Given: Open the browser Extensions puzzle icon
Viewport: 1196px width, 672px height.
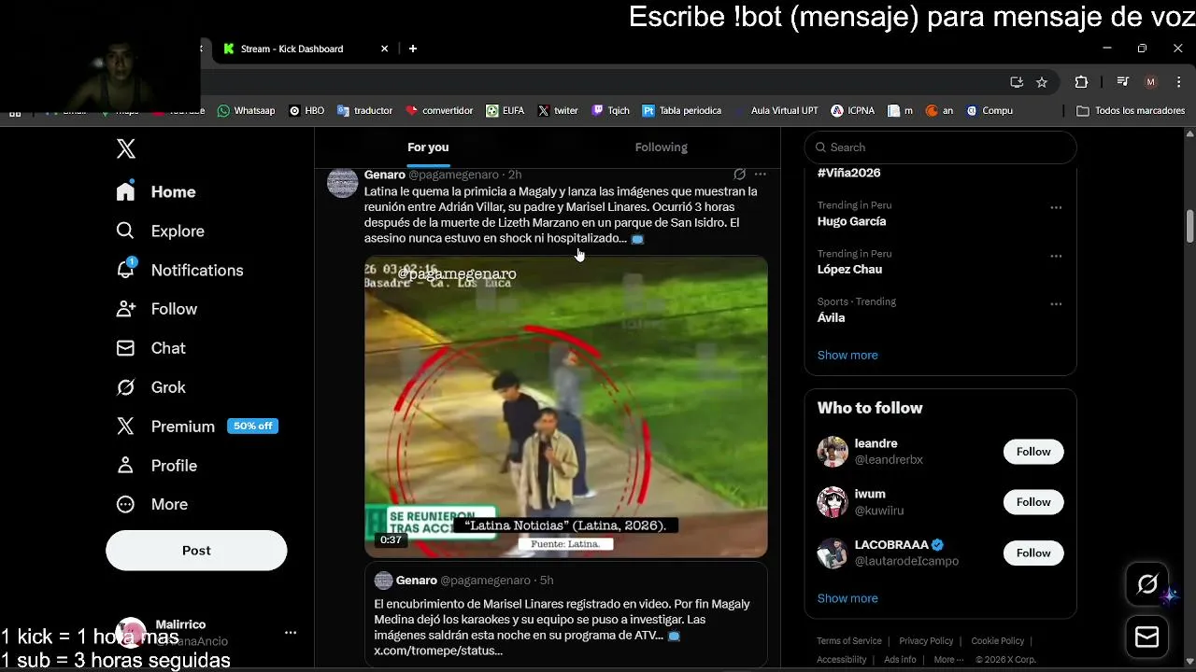Looking at the screenshot, I should 1081,82.
